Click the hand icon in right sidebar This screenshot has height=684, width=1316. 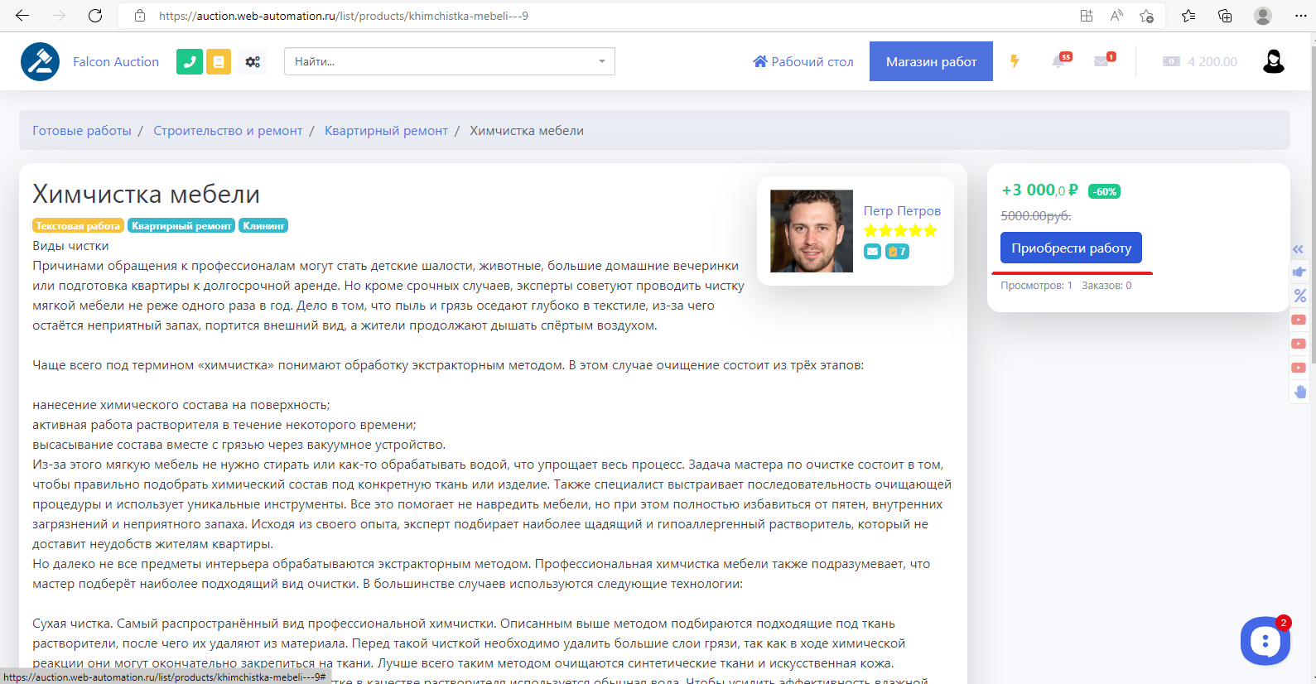point(1299,392)
